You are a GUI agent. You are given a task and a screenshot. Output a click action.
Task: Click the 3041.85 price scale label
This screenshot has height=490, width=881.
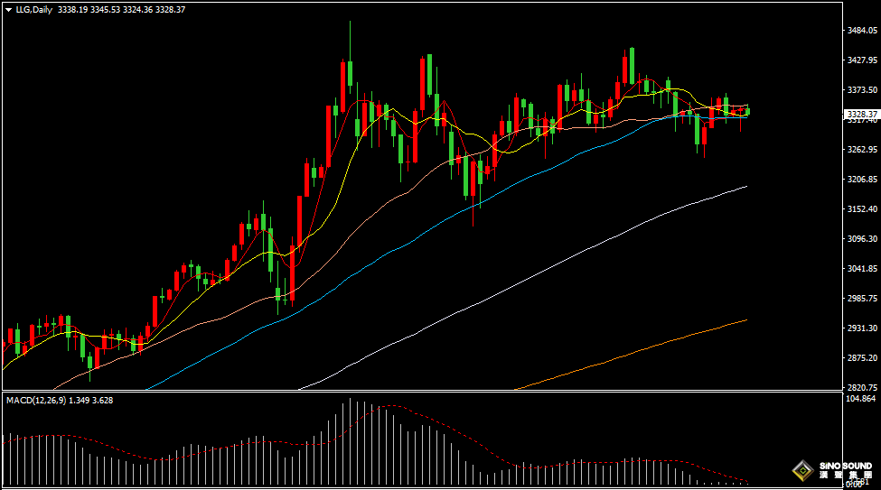coord(862,268)
